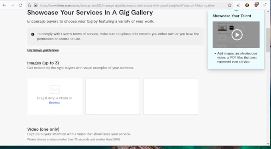The width and height of the screenshot is (271, 149).
Task: Open the round yellow extension icon
Action: click(247, 5)
